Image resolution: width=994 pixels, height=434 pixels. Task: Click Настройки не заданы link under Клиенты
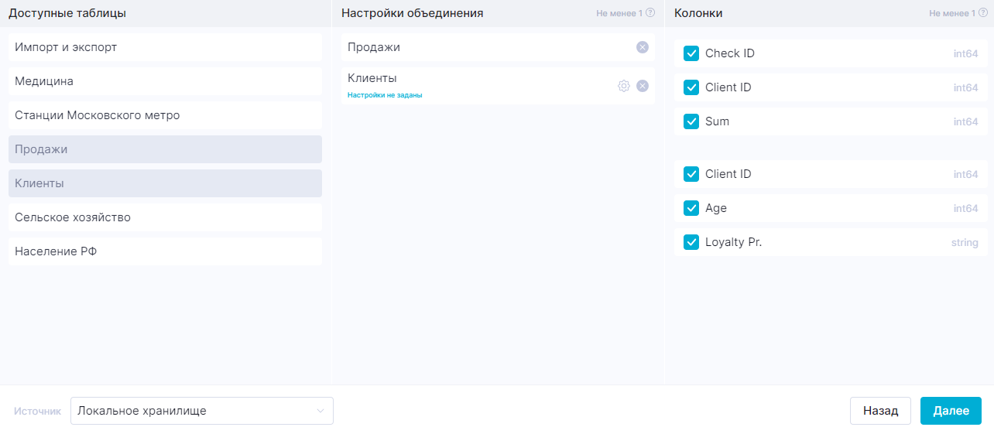pos(385,95)
